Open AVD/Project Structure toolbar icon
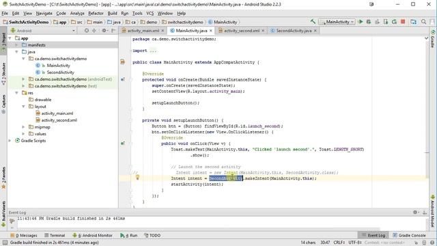The image size is (437, 246). 413,21
